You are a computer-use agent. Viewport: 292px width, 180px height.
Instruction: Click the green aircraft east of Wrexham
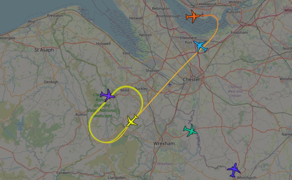190,131
